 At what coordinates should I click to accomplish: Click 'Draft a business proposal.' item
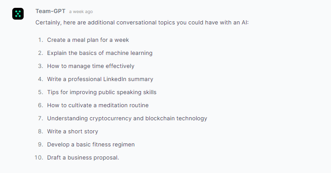point(83,157)
